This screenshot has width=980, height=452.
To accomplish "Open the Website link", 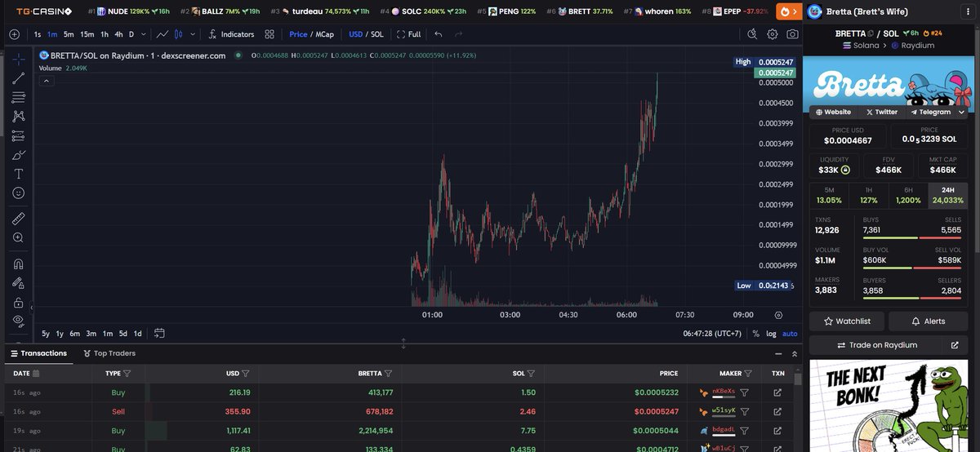I will 833,112.
